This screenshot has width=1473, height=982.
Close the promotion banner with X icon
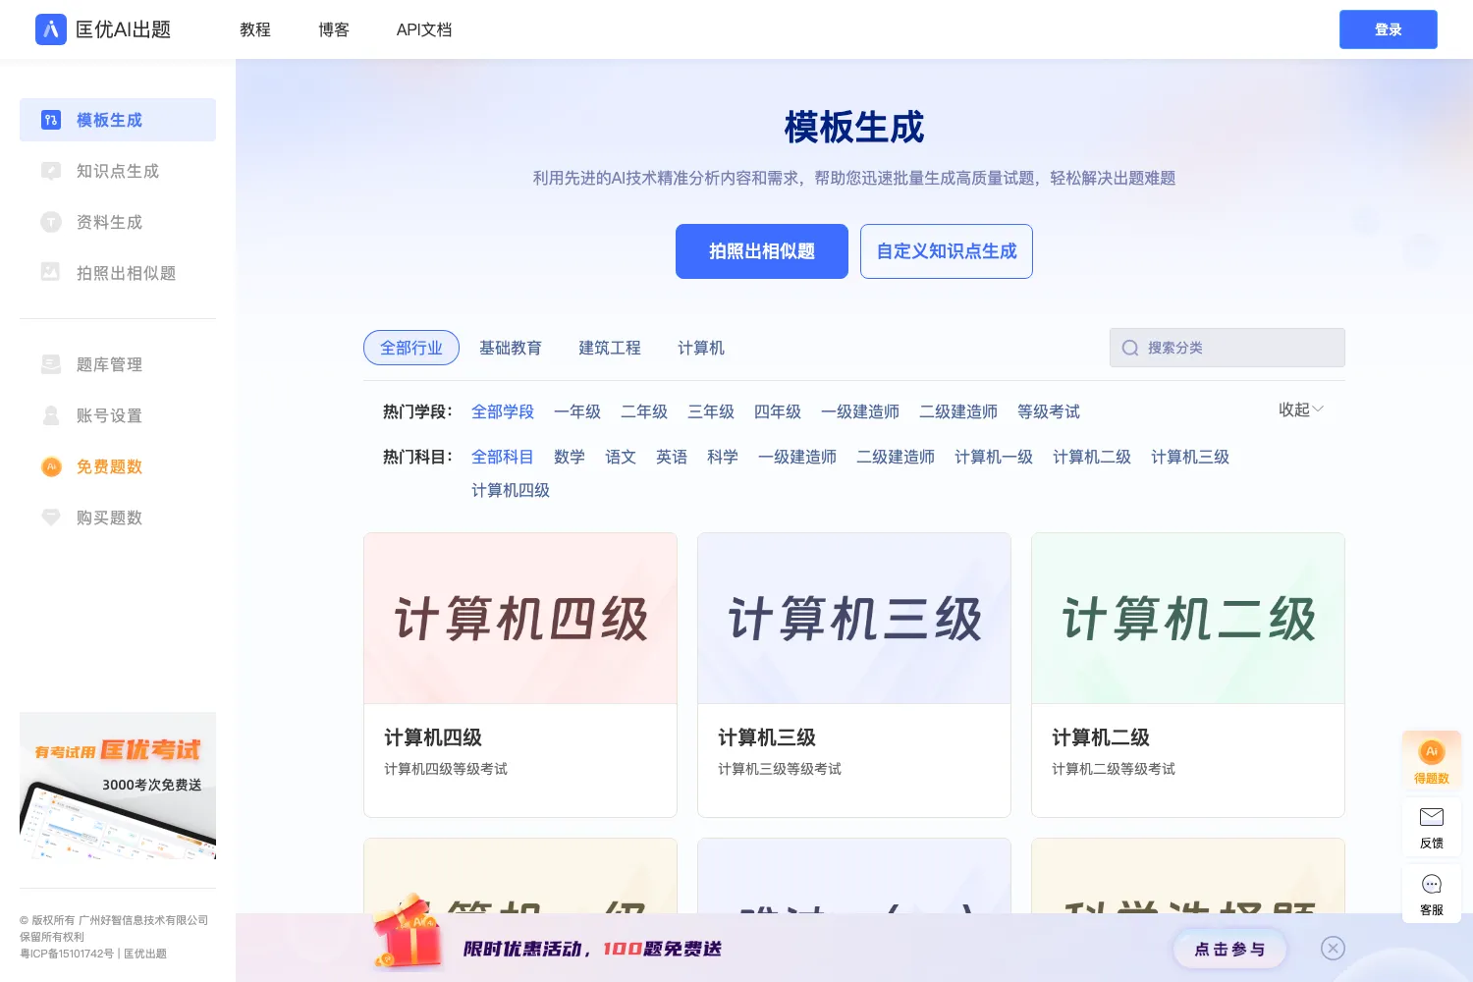(x=1333, y=948)
